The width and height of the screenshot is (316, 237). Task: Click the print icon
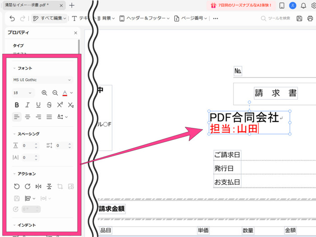(x=310, y=19)
